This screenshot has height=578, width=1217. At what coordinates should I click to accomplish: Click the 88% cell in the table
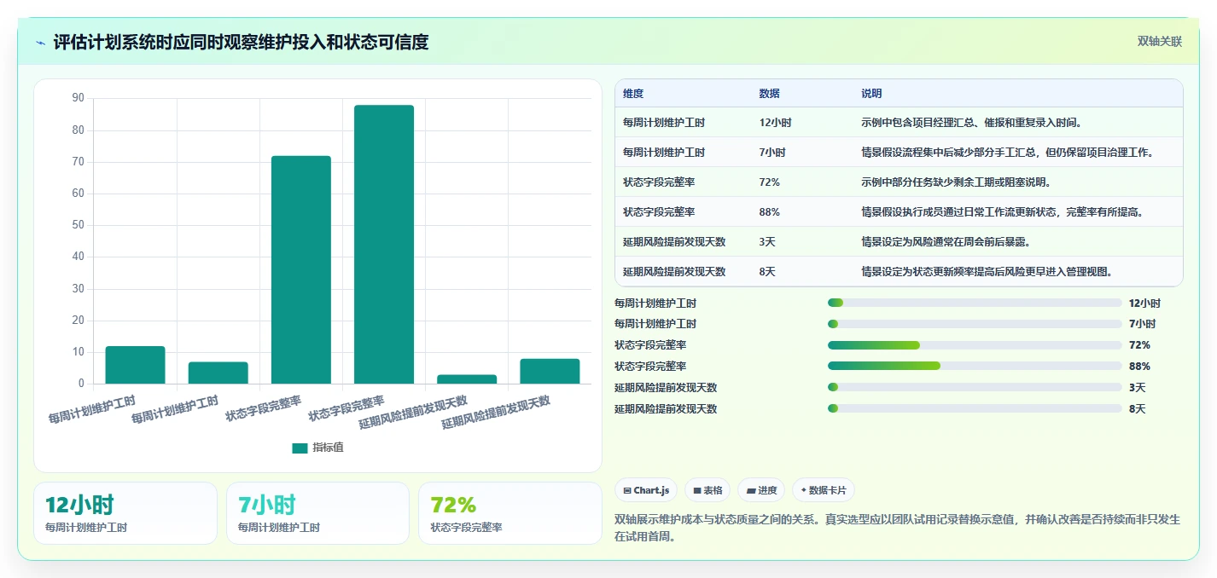[769, 212]
